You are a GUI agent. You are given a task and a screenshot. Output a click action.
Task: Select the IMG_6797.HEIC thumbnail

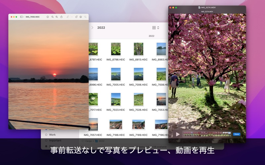pos(93,49)
